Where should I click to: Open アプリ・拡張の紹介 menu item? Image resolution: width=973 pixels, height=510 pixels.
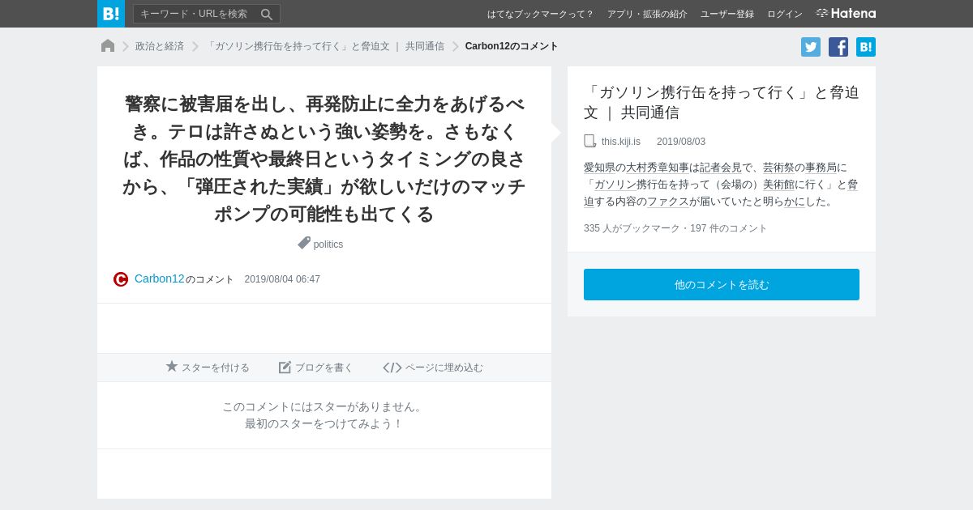647,14
